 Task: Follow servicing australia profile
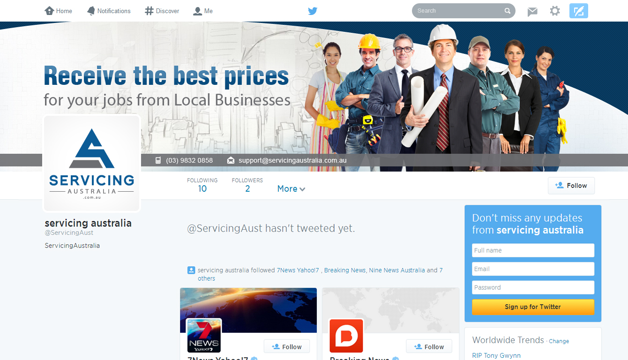[571, 186]
